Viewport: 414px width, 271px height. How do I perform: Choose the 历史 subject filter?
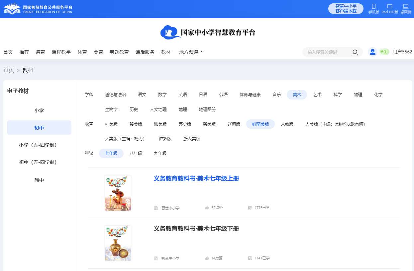coord(134,109)
